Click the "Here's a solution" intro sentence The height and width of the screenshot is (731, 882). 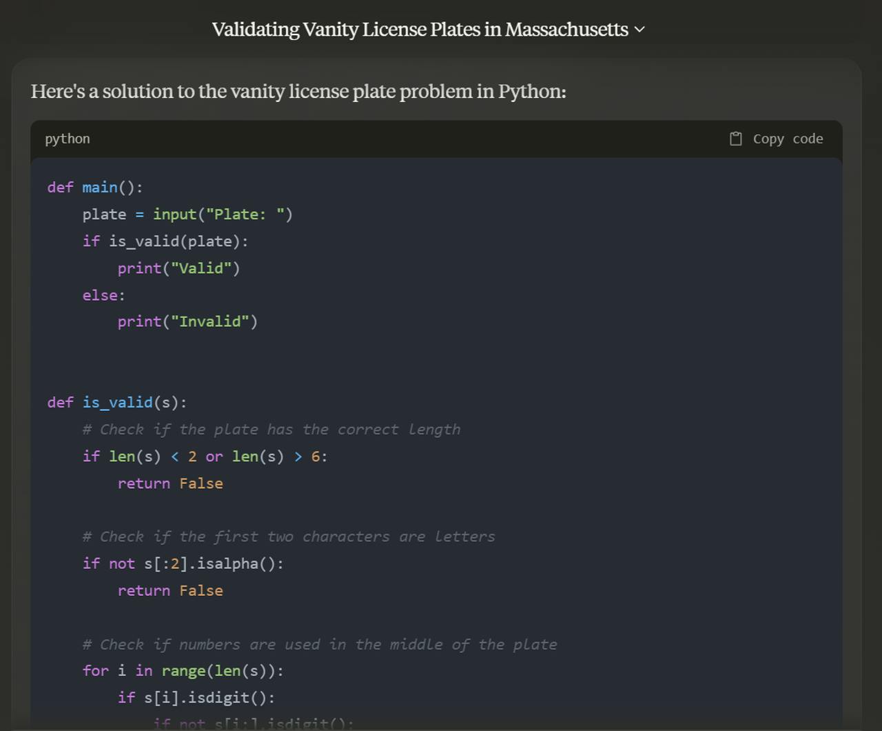(298, 92)
